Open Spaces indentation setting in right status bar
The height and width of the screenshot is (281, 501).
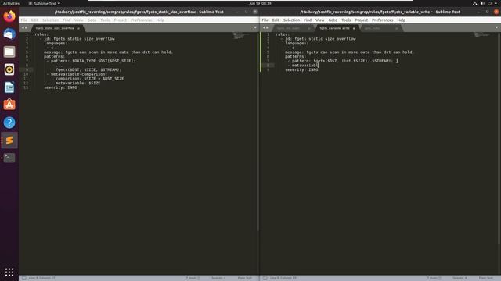[x=460, y=278]
